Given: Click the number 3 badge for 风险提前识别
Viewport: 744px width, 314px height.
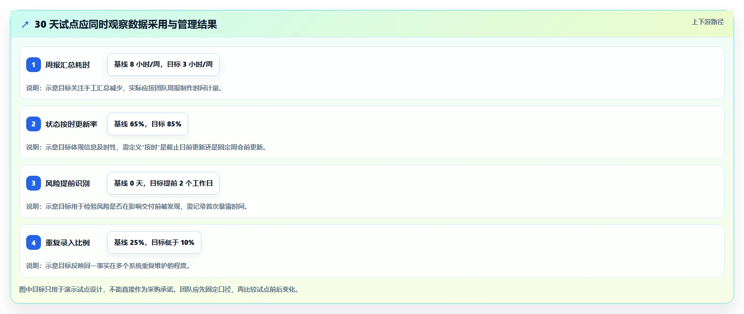Looking at the screenshot, I should click(34, 183).
